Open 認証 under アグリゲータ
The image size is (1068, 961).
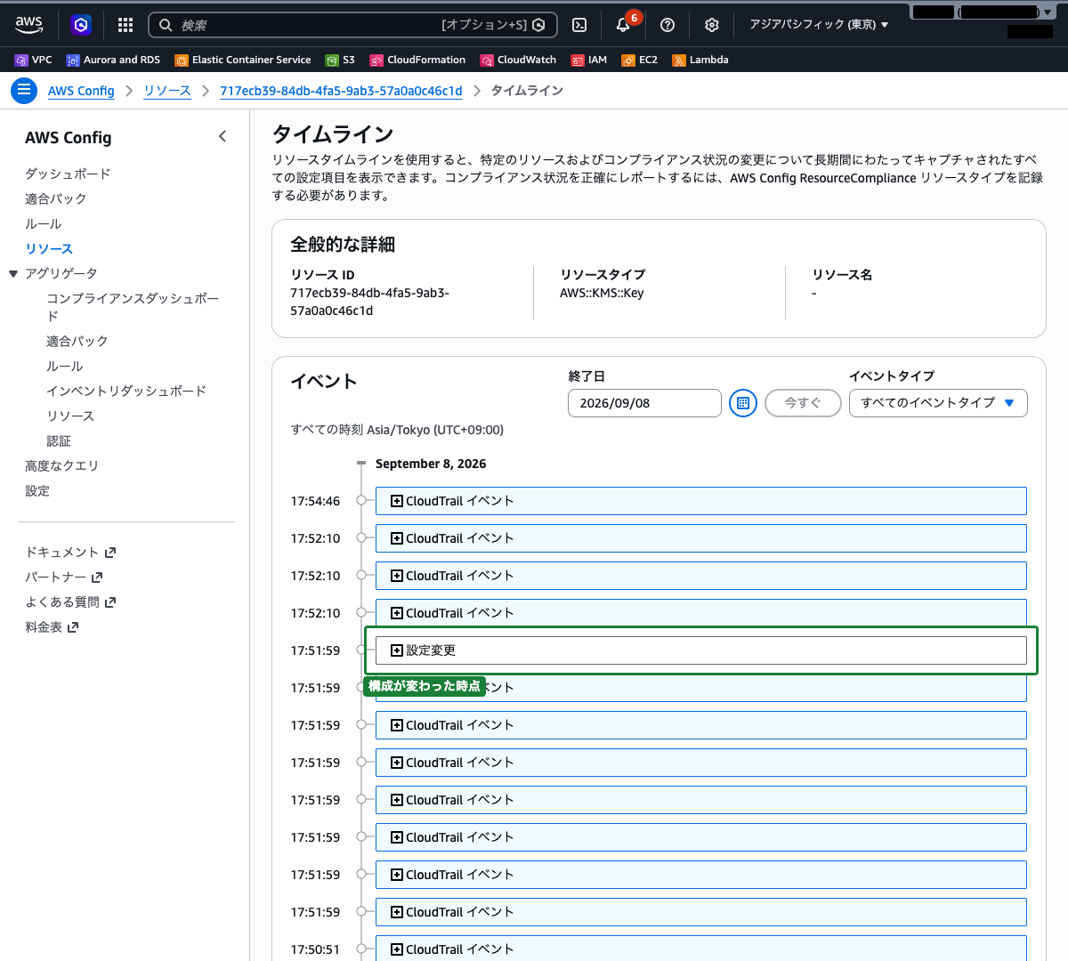59,440
